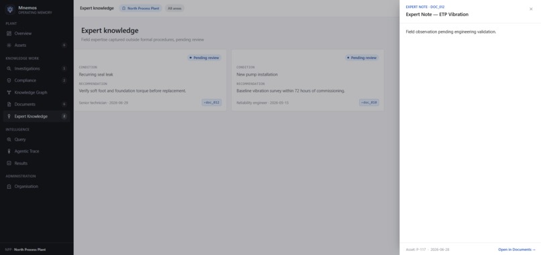Go to Assets in the sidebar
Viewport: 541px width, 255px height.
point(36,45)
